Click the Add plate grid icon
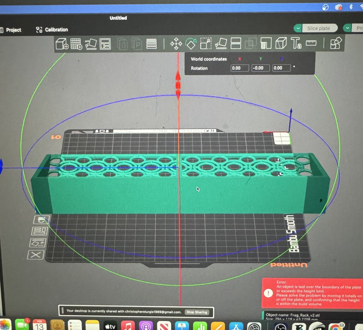This screenshot has height=330, width=363. (x=76, y=44)
